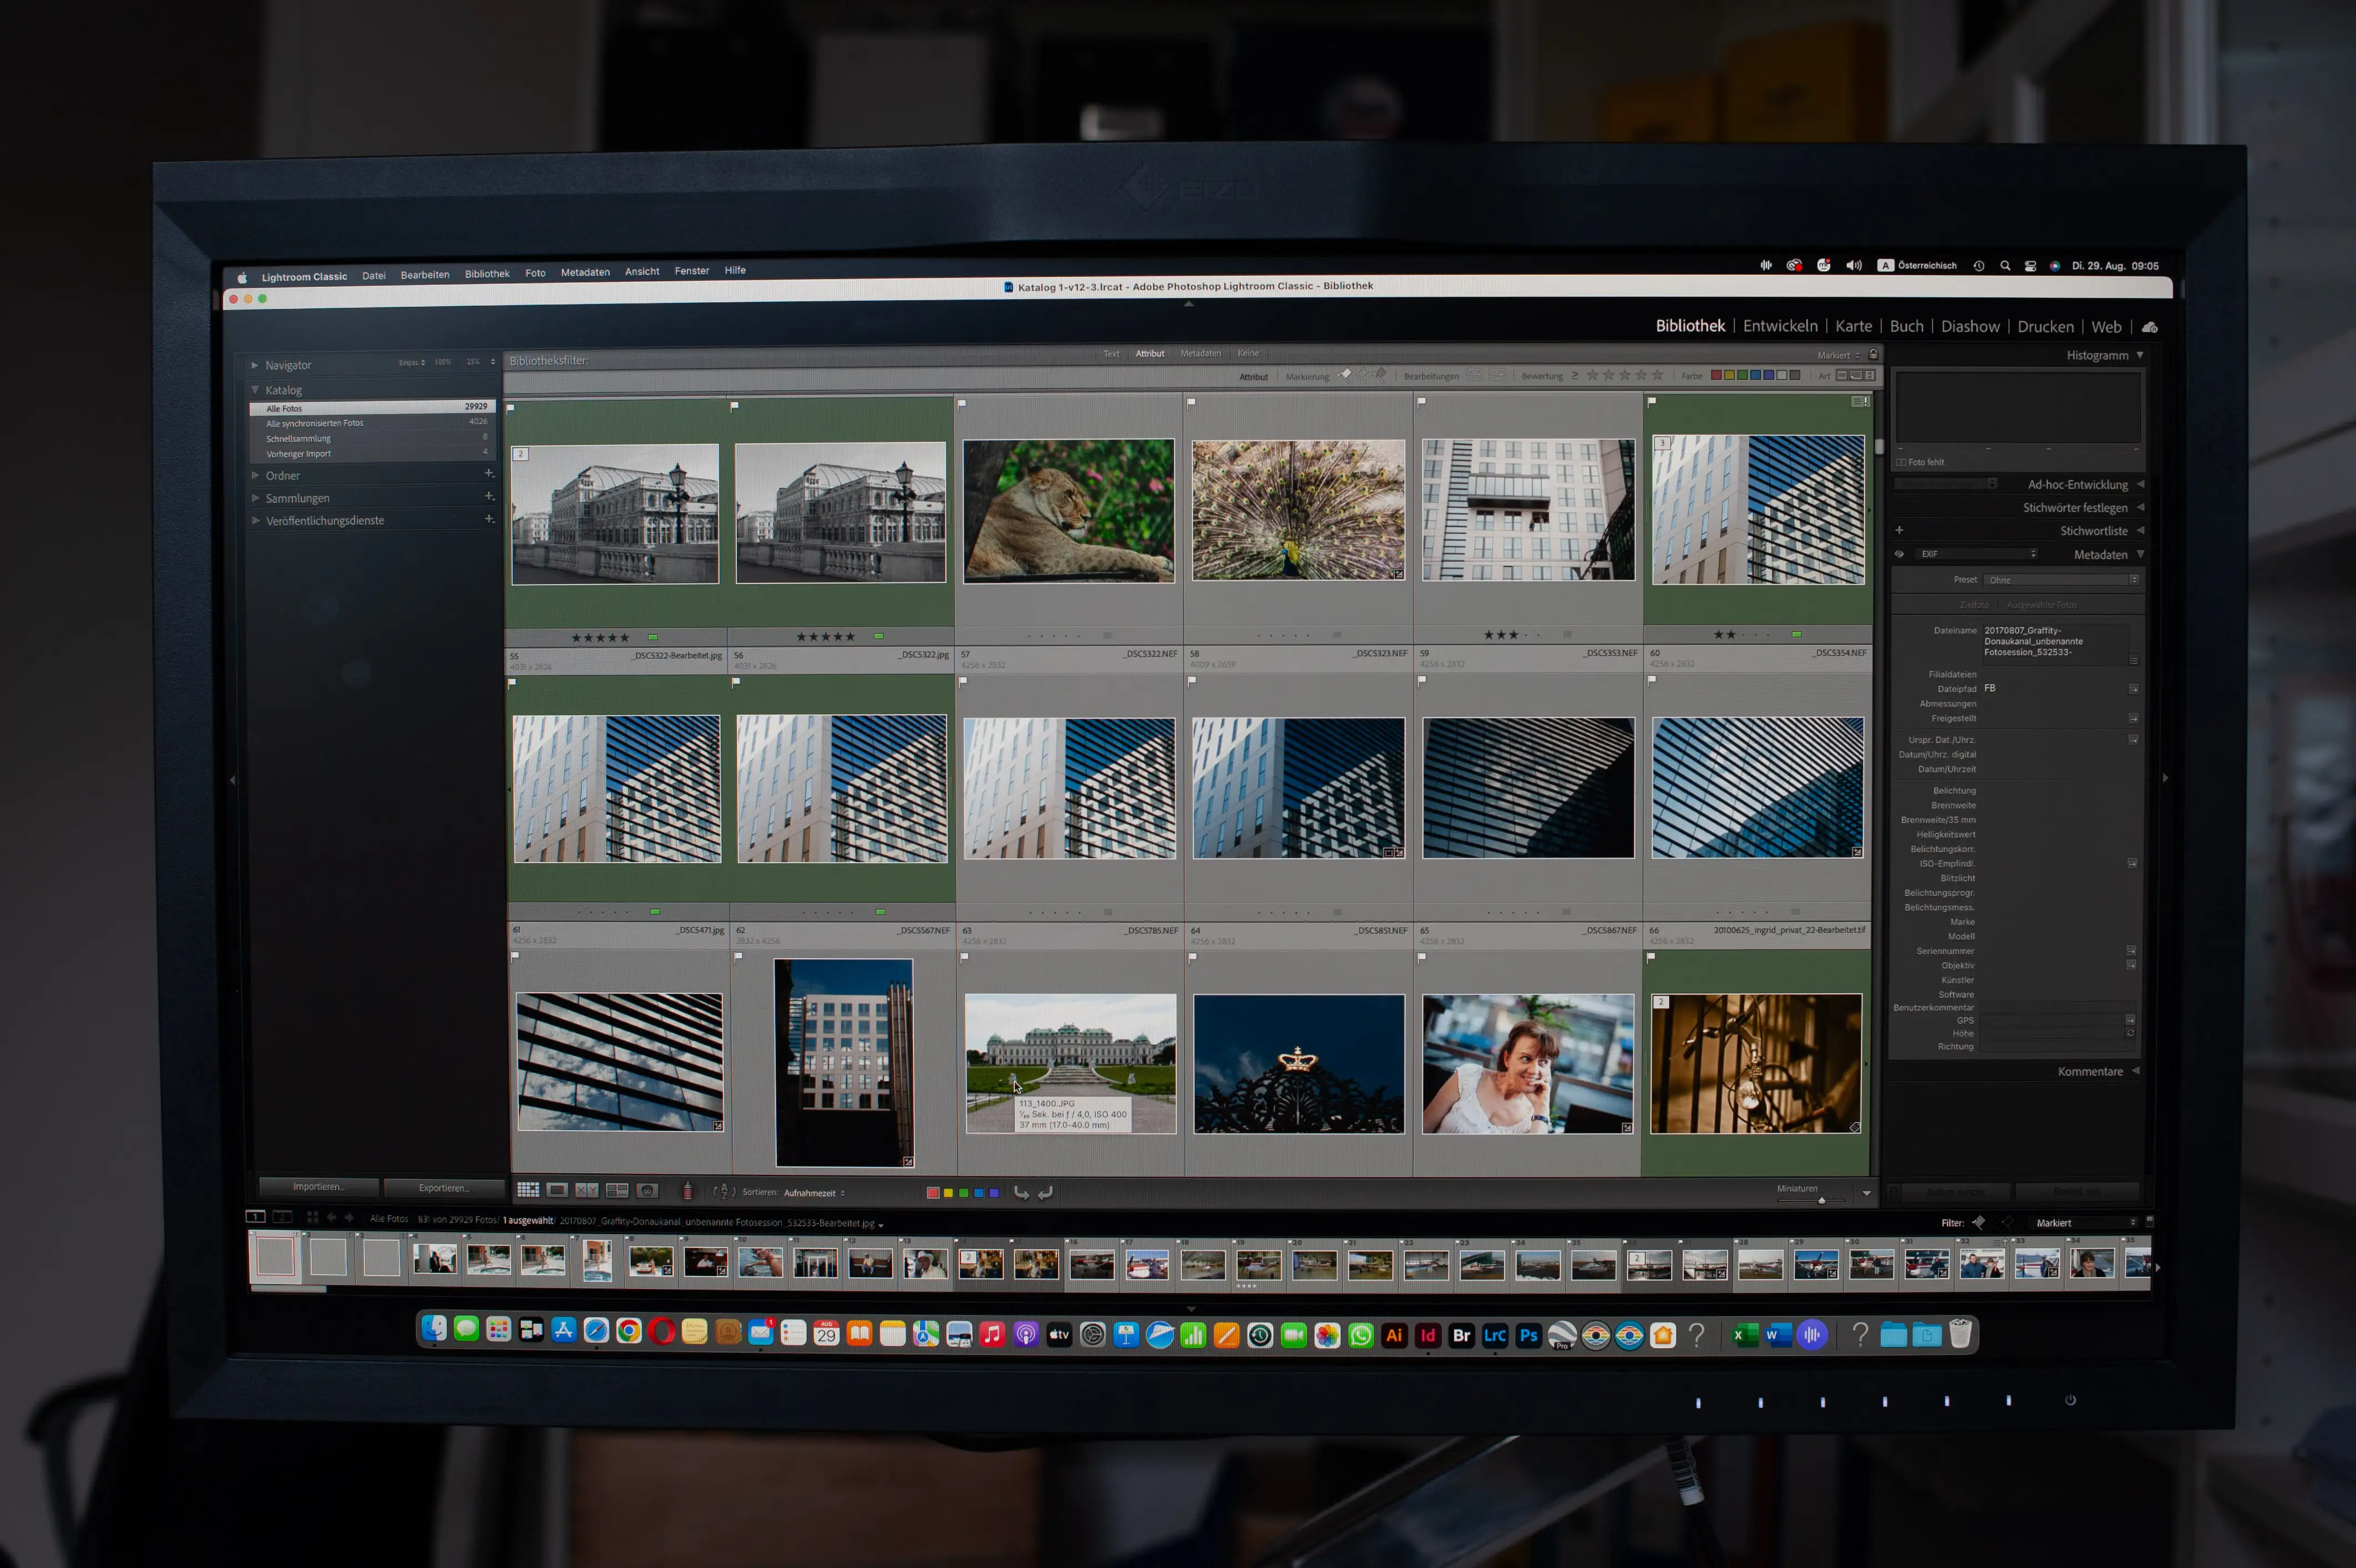2356x1568 pixels.
Task: Expand the Kommentare panel
Action: (x=2136, y=1070)
